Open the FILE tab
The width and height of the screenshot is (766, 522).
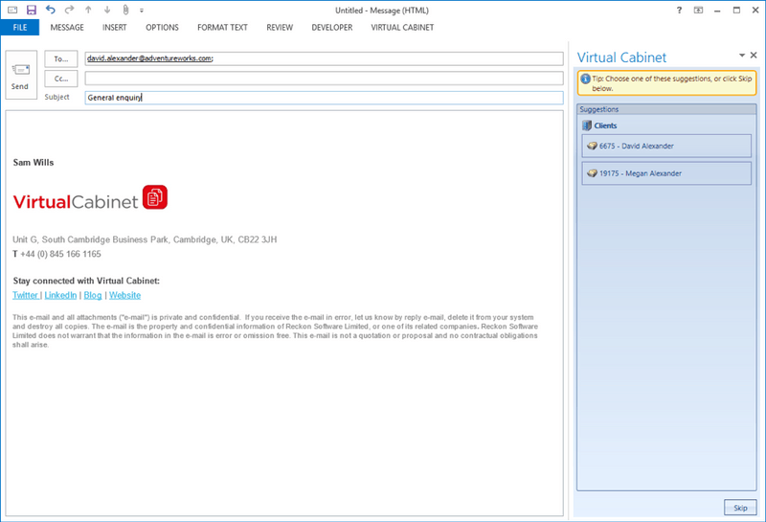(x=20, y=28)
